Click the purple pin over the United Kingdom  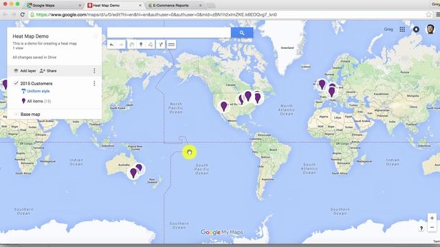(x=322, y=84)
